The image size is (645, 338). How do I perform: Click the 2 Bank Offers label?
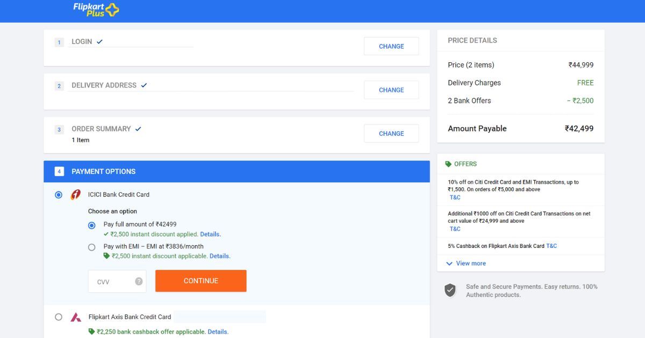pyautogui.click(x=469, y=100)
